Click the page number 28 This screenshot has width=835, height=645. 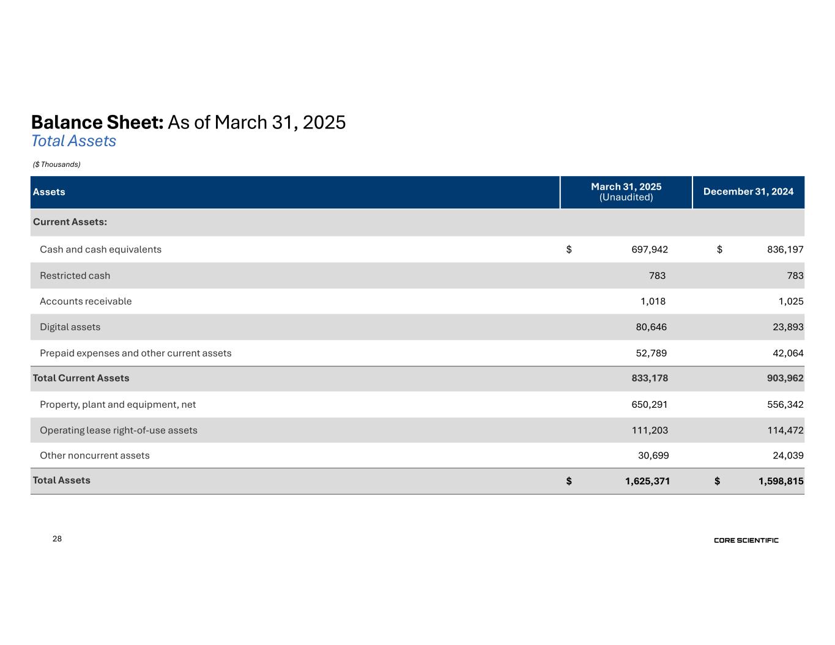pos(57,539)
